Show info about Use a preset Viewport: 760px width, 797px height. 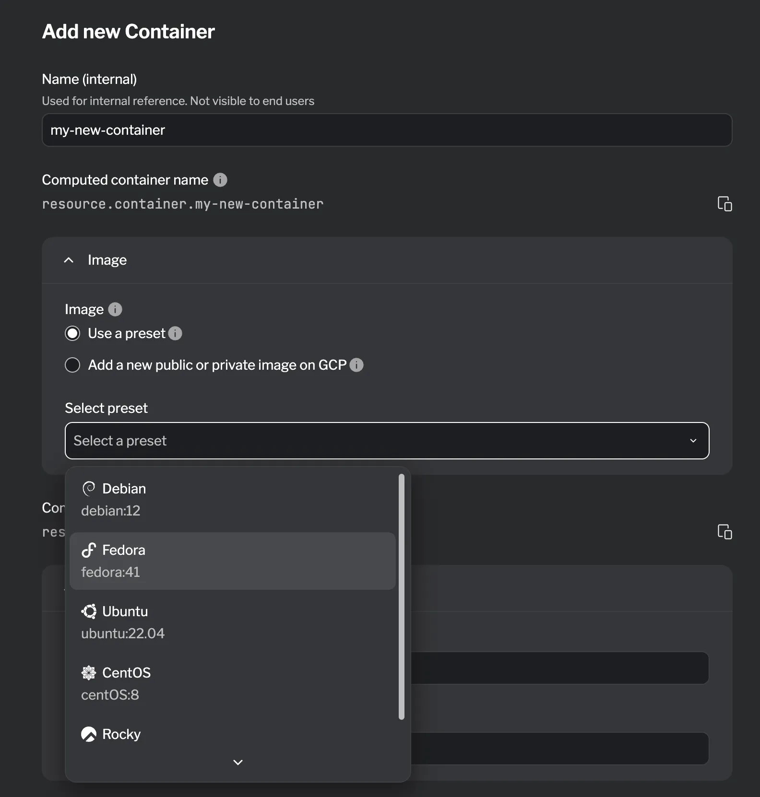pos(175,333)
